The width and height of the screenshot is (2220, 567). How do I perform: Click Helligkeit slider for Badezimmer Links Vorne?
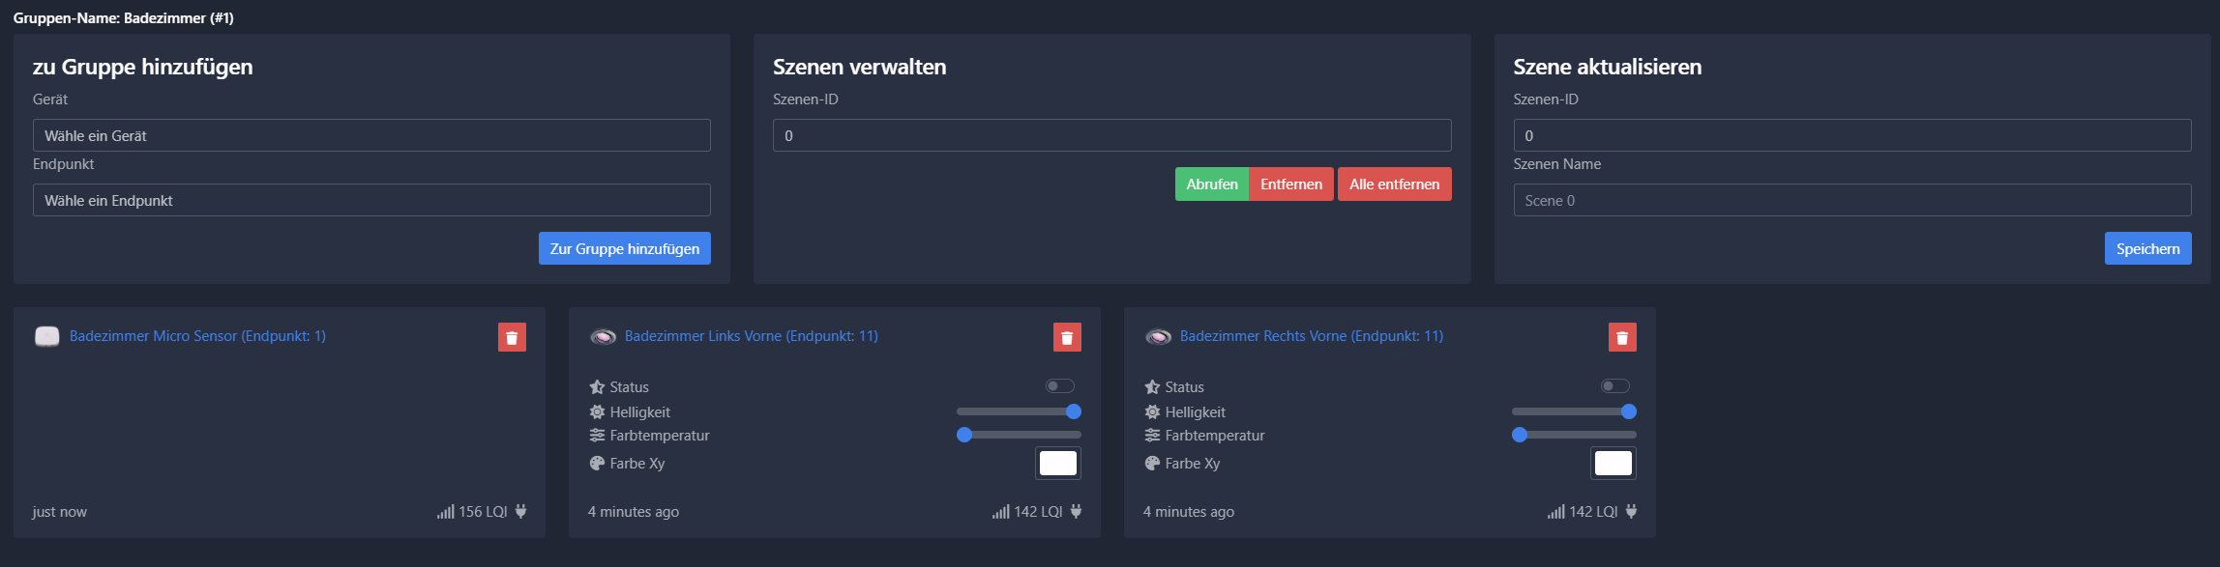click(x=1018, y=411)
